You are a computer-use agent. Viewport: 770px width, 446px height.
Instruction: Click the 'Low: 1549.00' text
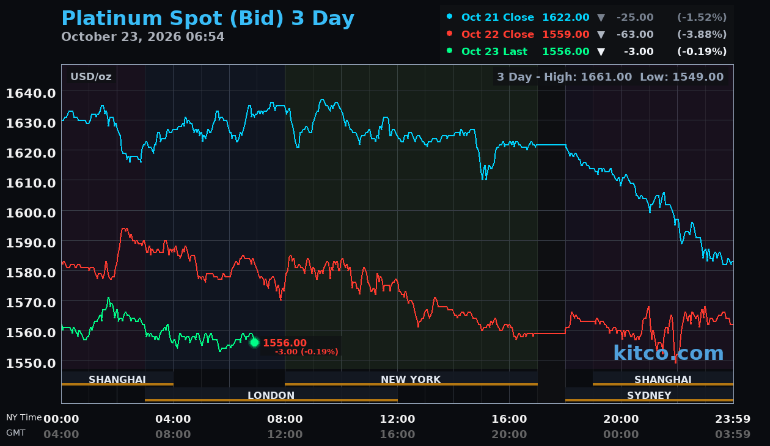(x=681, y=77)
